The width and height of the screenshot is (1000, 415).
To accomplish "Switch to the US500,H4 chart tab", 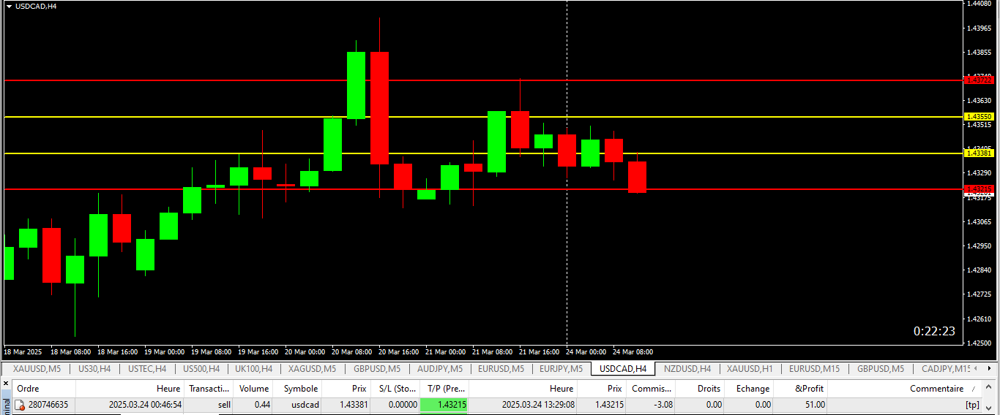I will coord(201,369).
